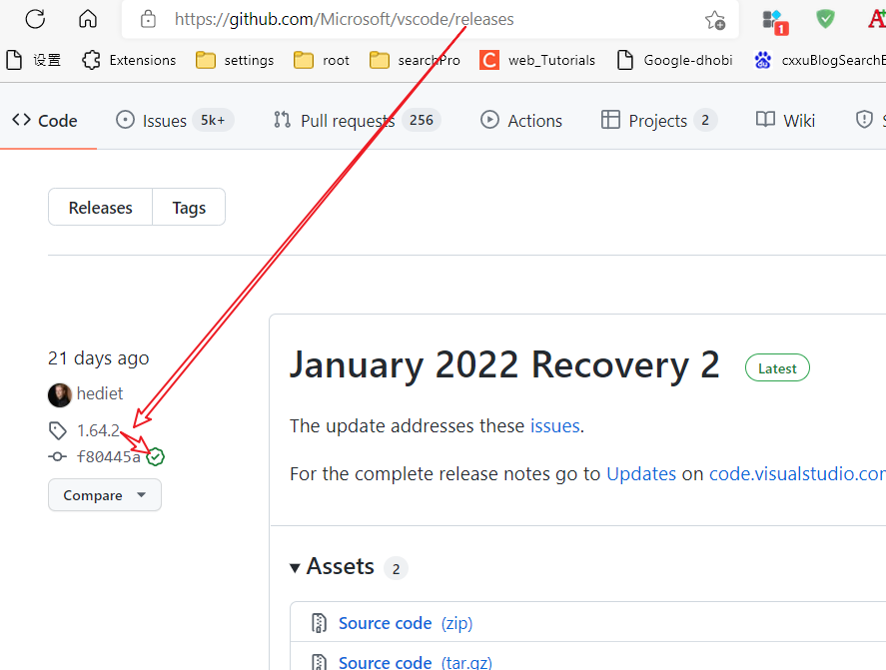Open the January 2022 Recovery 2 release title

coord(504,364)
